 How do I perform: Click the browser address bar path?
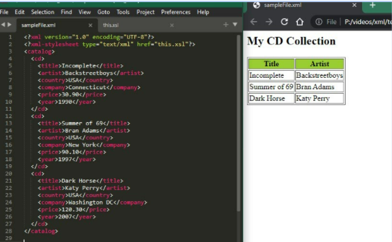pos(368,22)
